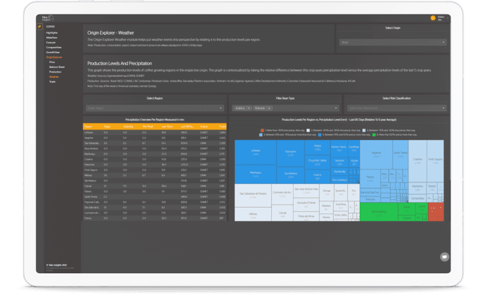Toggle red legend swatch for category 1
Viewport: 487px width, 296px height.
[262, 130]
